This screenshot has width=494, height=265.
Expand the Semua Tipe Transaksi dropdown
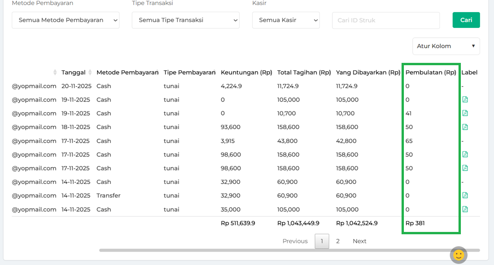185,20
